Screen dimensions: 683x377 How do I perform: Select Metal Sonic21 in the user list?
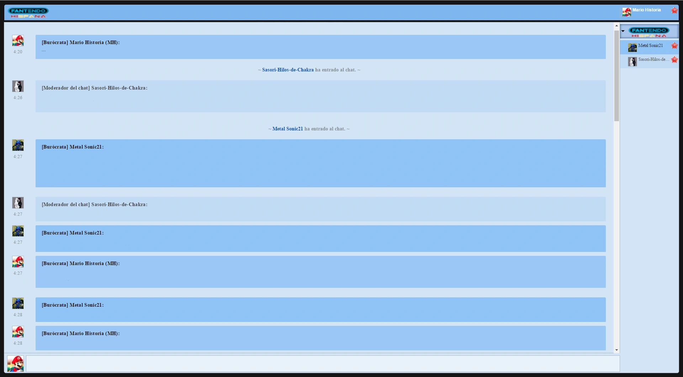pyautogui.click(x=650, y=45)
